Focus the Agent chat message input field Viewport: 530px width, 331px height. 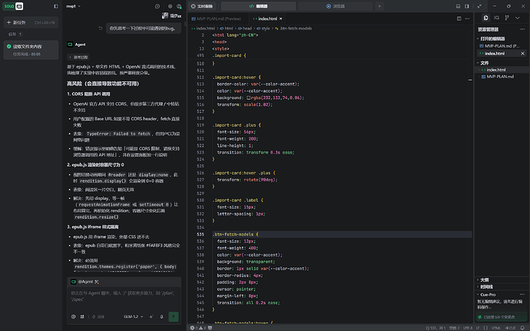124,296
